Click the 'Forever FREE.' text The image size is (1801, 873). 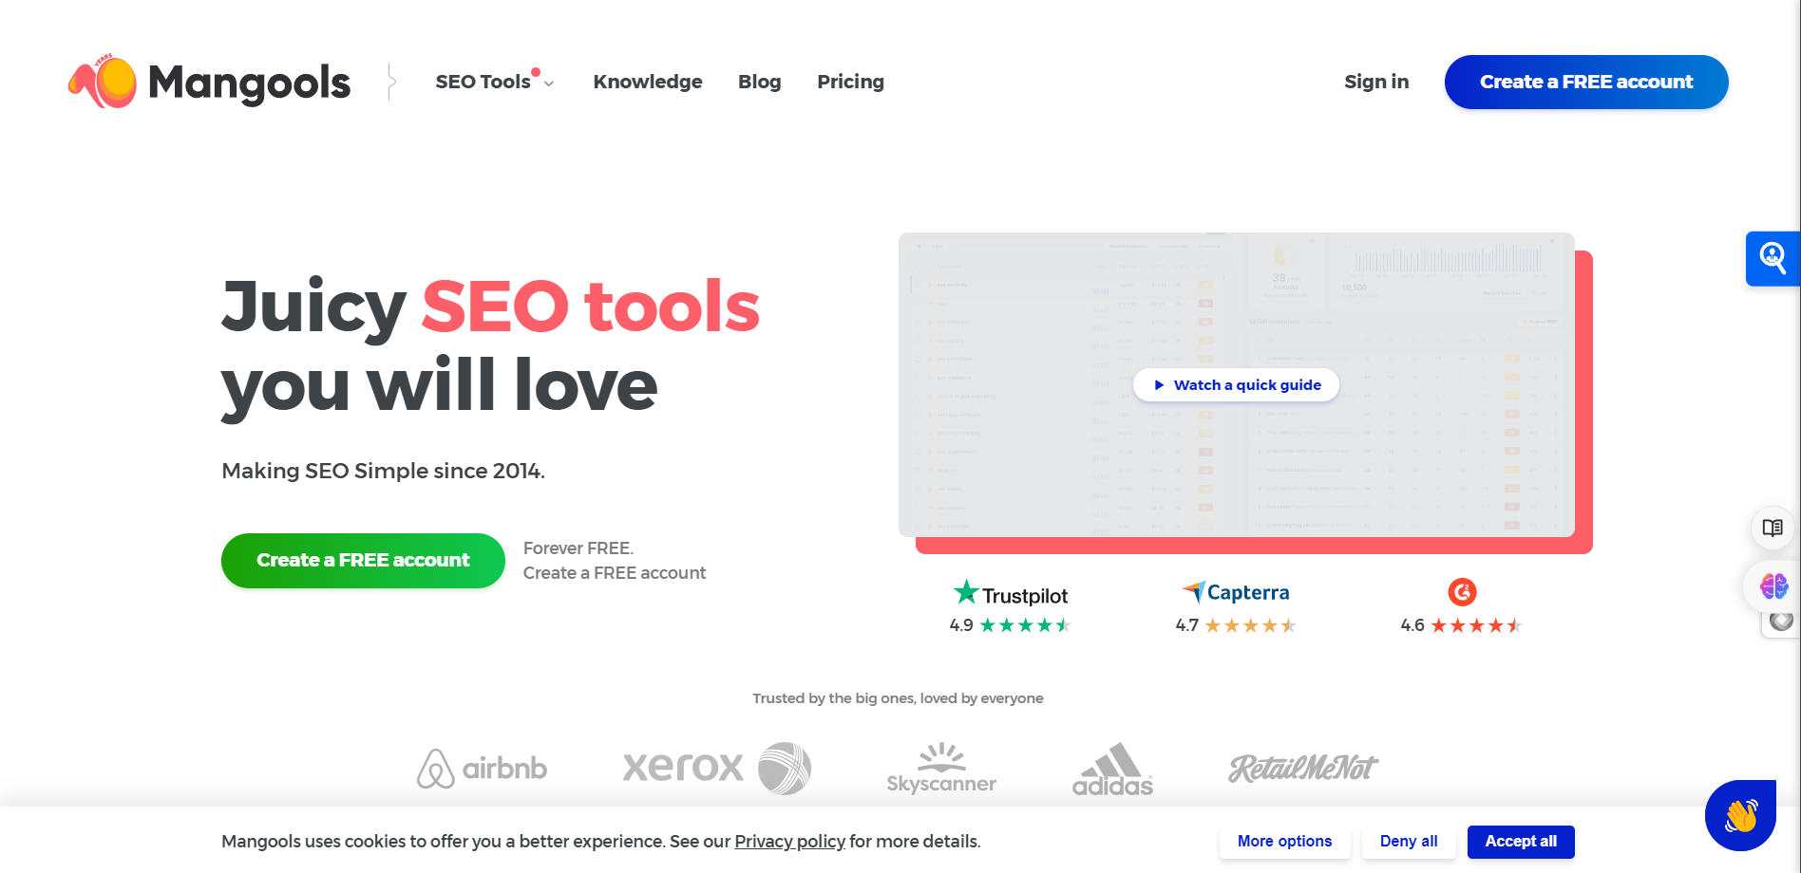coord(578,548)
